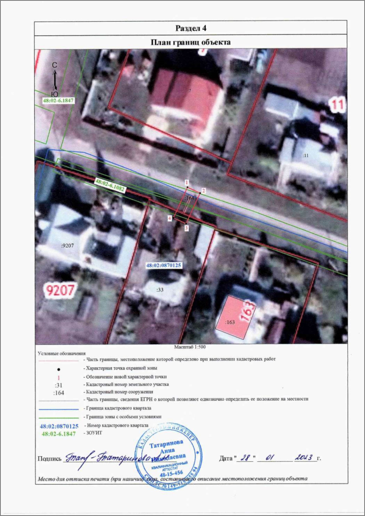Click the green line legend sample

pos(58,417)
